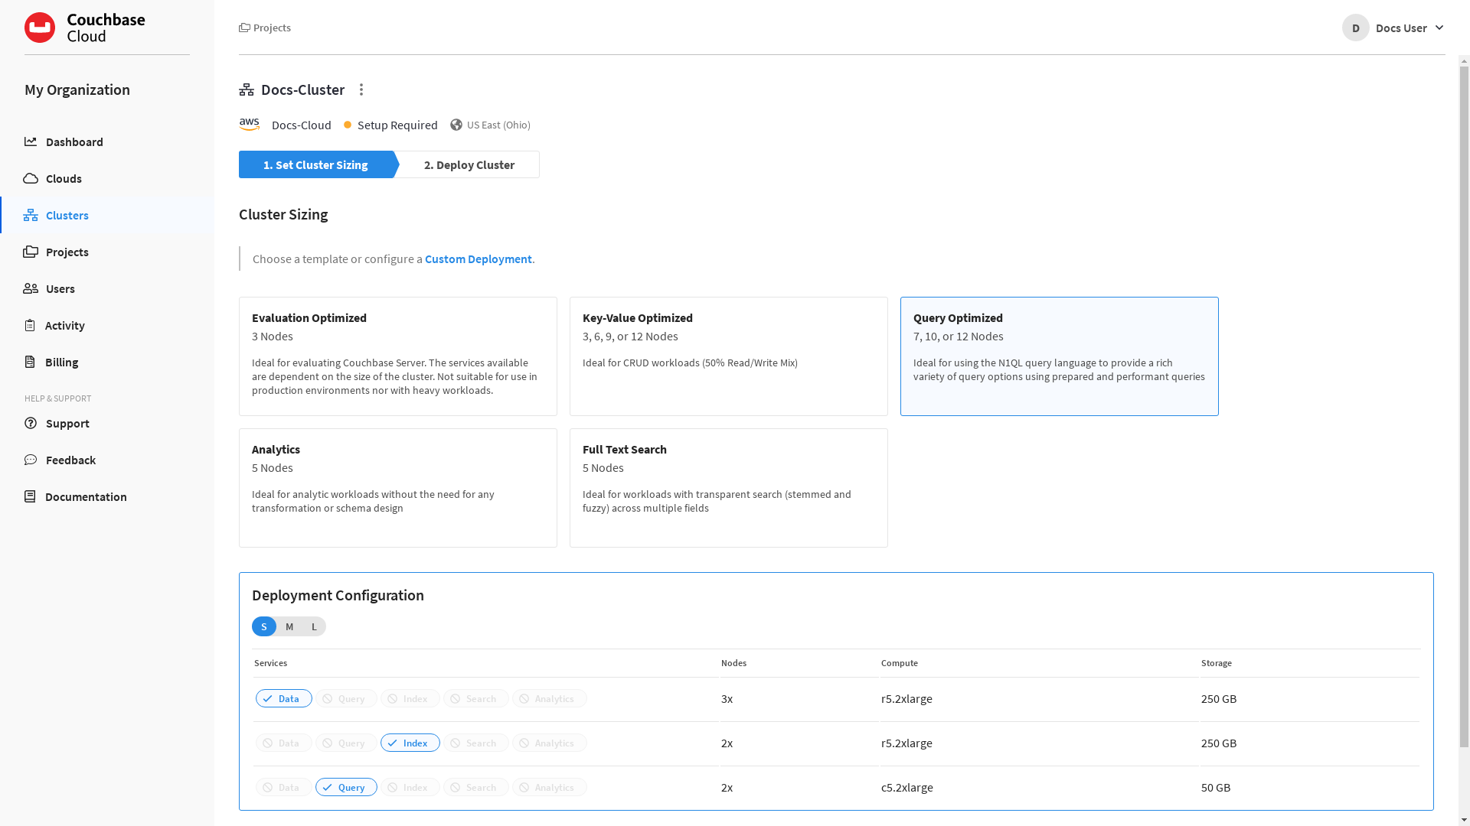Click the Couchbase Cloud logo
Screen dimensions: 1470x826
[85, 28]
